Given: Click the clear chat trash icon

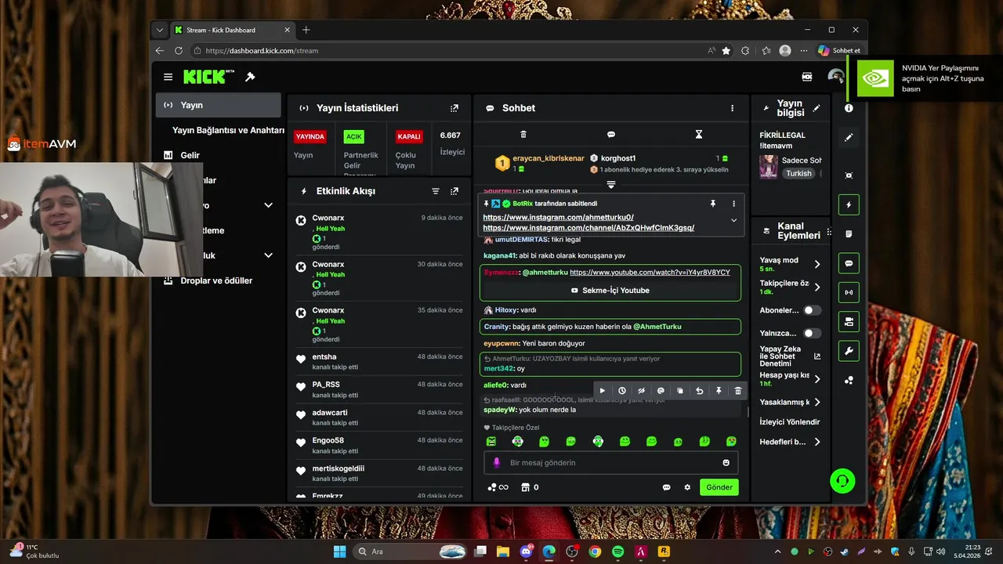Looking at the screenshot, I should pyautogui.click(x=523, y=135).
